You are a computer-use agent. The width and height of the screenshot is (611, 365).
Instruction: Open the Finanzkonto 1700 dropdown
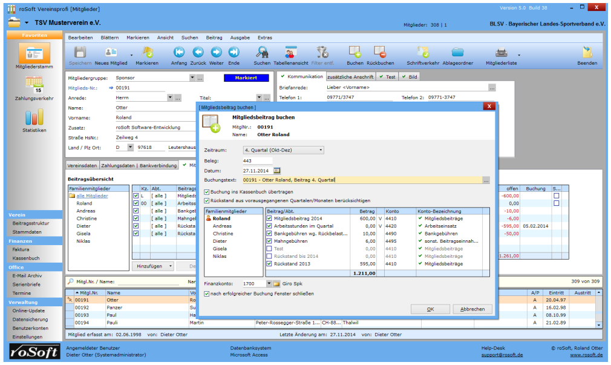(x=269, y=283)
